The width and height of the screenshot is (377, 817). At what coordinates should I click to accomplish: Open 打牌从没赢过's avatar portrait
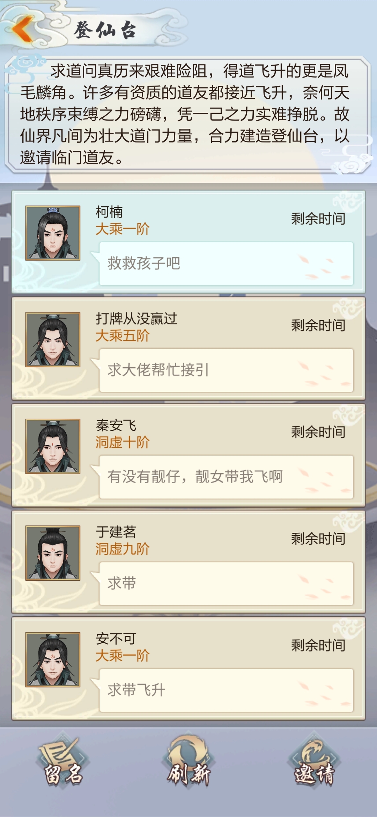[53, 340]
